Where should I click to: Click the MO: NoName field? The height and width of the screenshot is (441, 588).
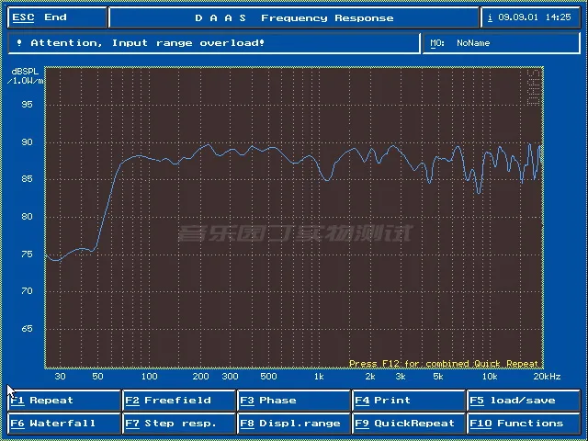[502, 43]
